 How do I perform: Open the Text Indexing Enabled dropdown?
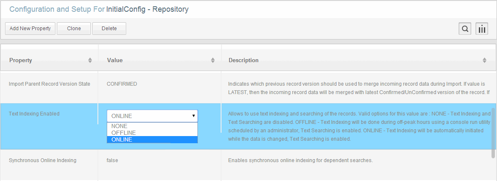[152, 116]
